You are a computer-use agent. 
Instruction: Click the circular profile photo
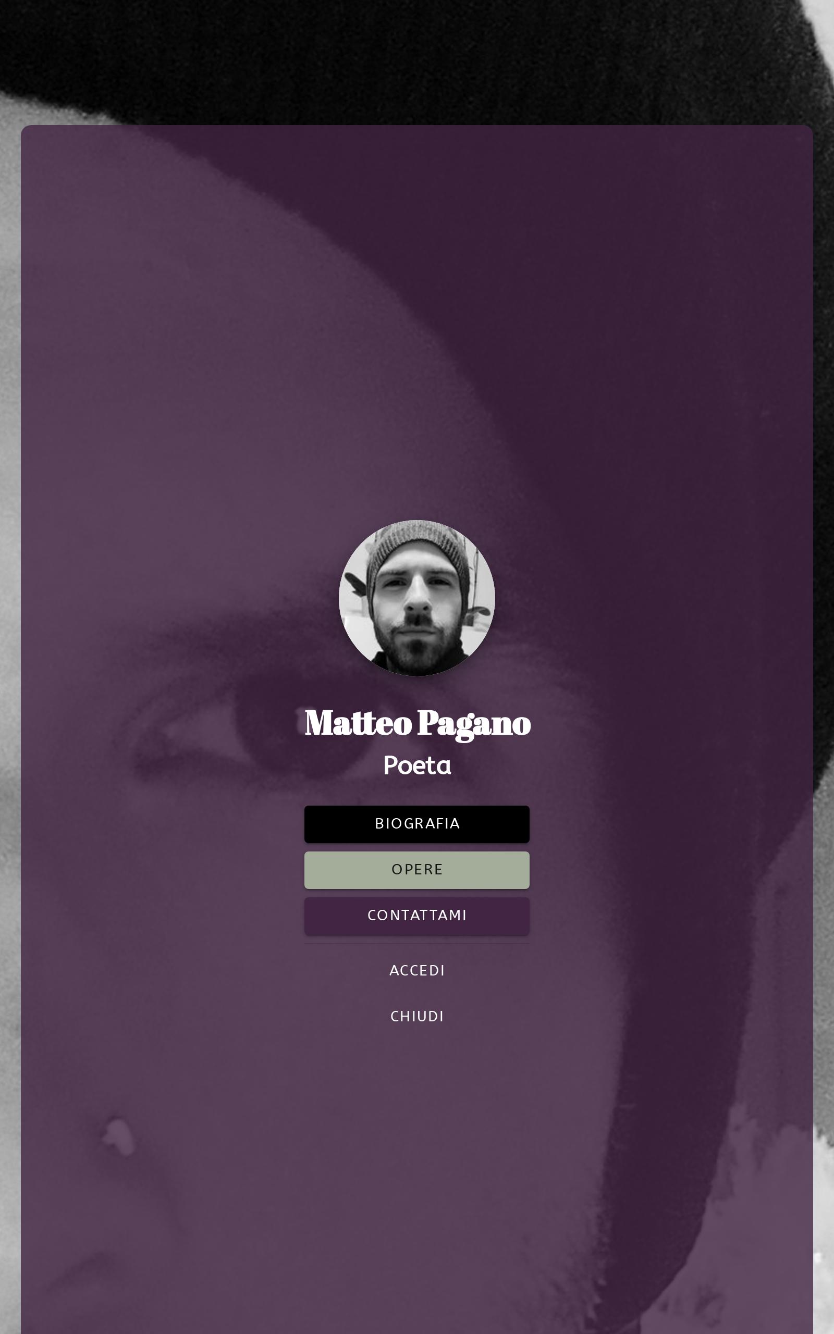pyautogui.click(x=416, y=598)
